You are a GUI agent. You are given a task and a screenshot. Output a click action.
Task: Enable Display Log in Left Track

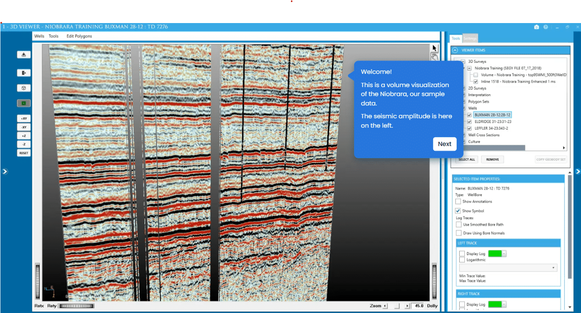pos(462,254)
